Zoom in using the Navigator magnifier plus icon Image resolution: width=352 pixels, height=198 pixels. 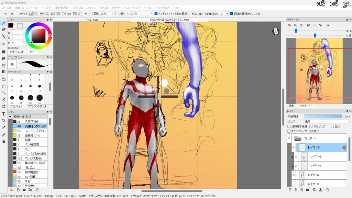289,25
